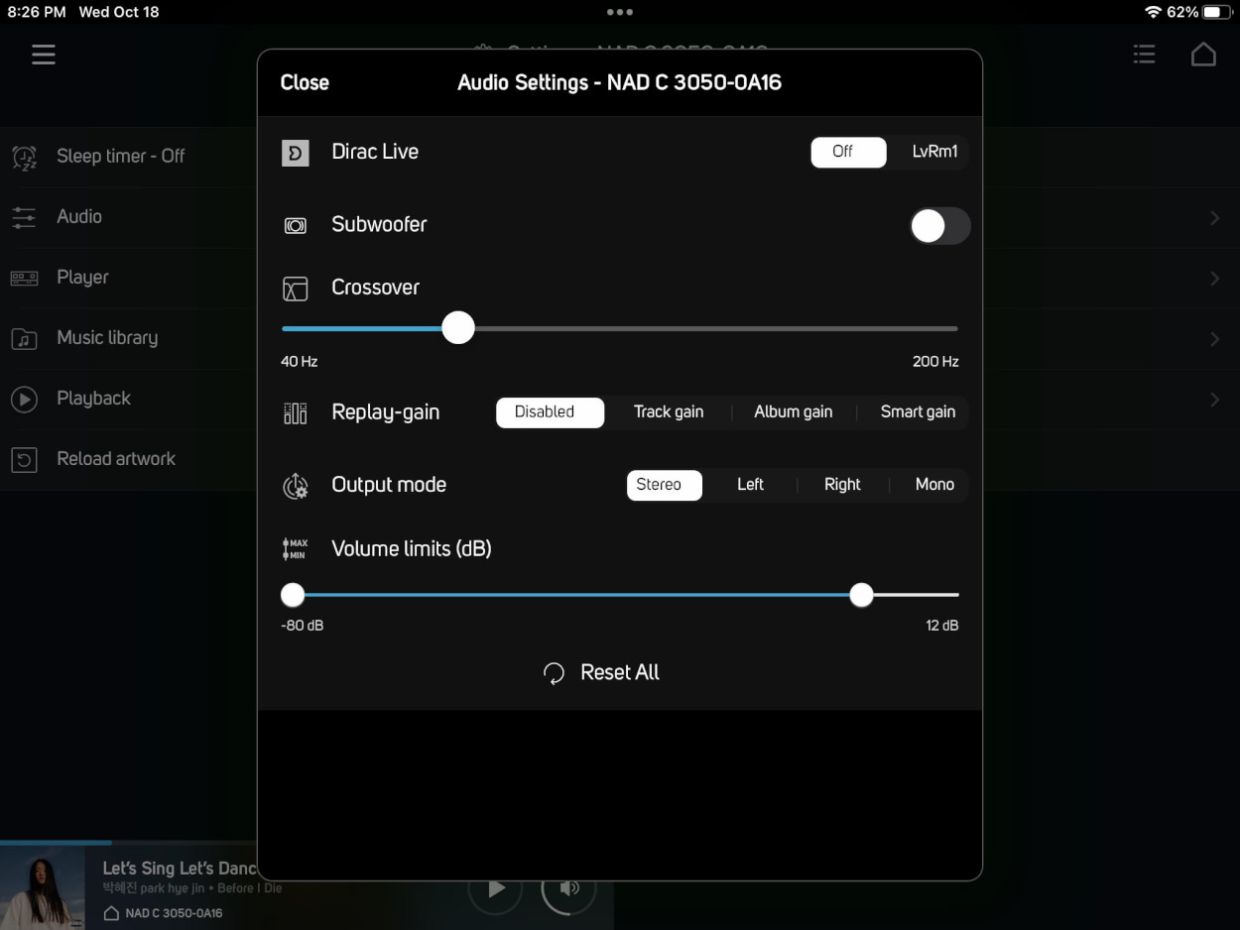Expand the Music library row chevron
The image size is (1240, 930).
(x=1214, y=339)
